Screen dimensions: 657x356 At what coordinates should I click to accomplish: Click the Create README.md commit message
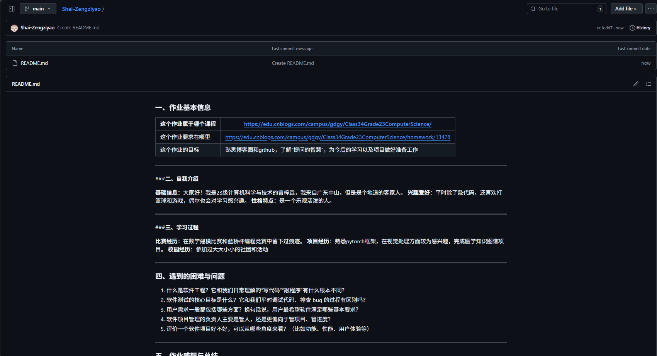point(78,27)
